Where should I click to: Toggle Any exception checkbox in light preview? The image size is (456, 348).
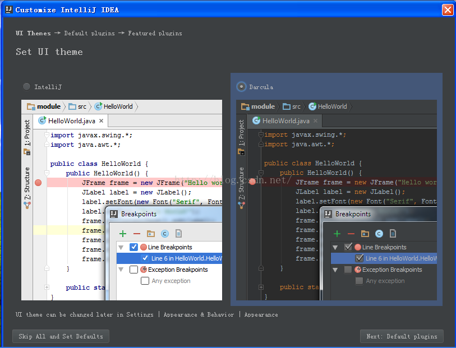point(145,281)
